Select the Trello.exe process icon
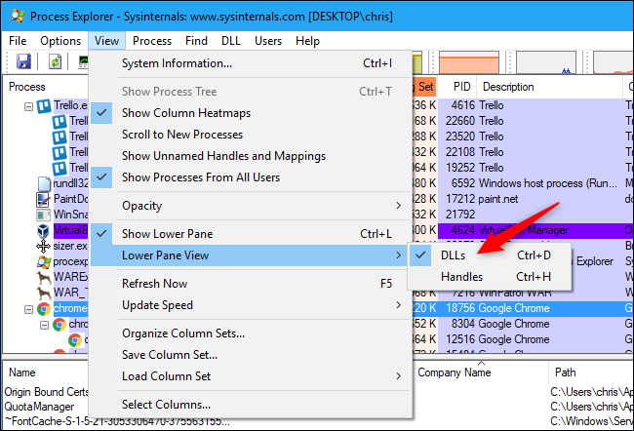634x431 pixels. click(x=44, y=106)
